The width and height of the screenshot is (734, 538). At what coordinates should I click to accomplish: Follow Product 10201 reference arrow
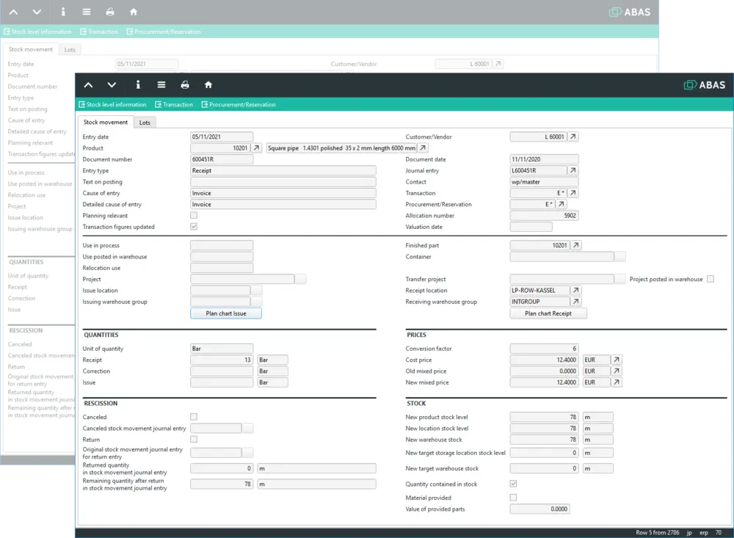(x=256, y=148)
